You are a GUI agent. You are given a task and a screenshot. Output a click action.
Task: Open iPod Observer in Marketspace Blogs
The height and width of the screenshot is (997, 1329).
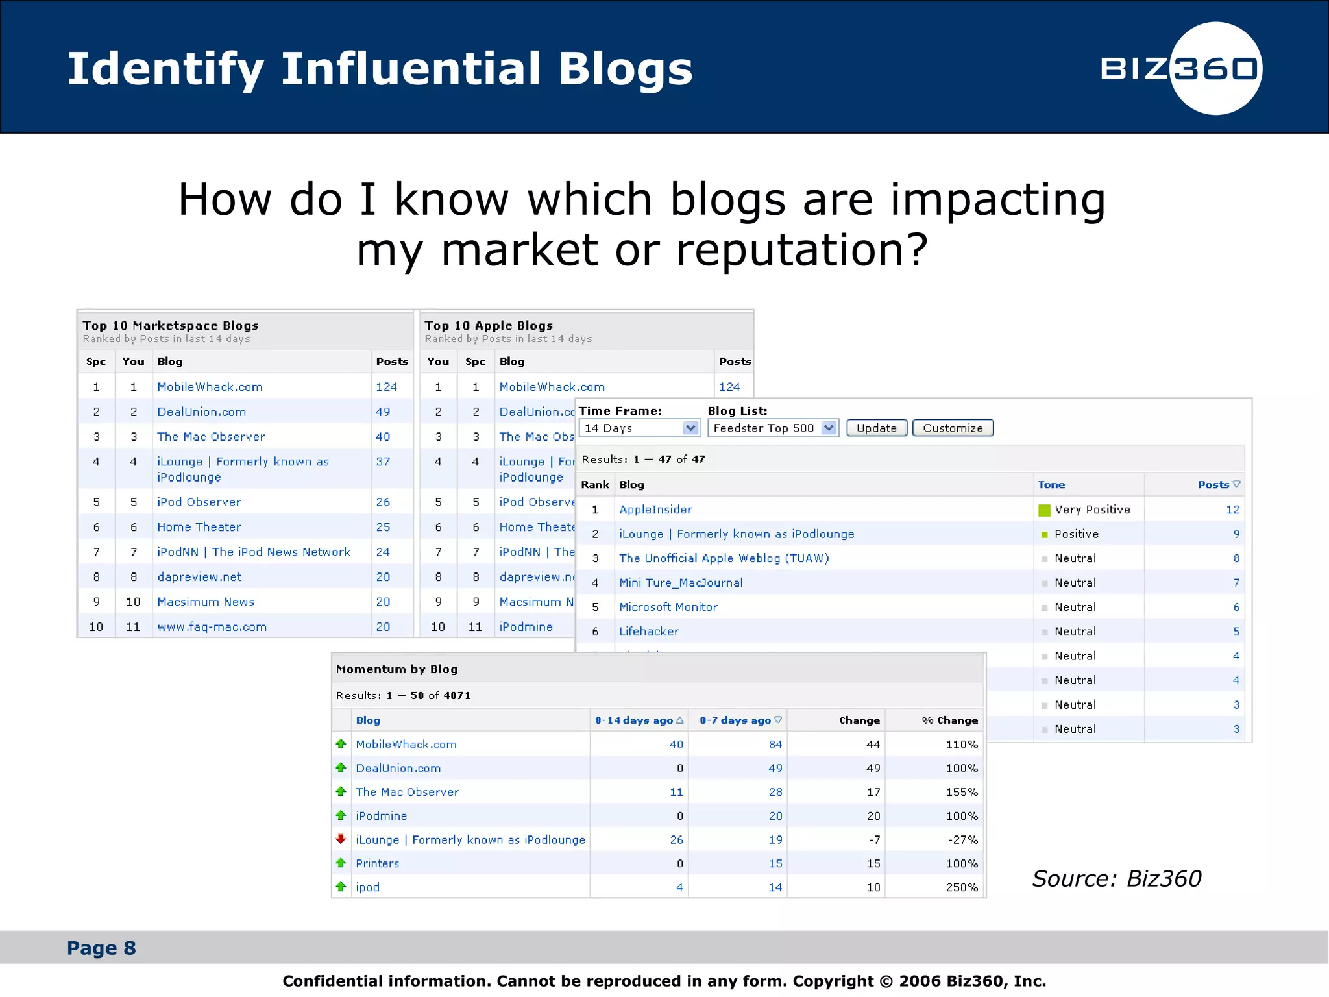(x=199, y=502)
